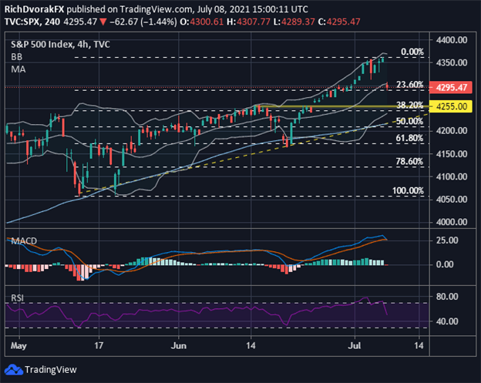Click the red 4295.47 price axis tag

tap(451, 87)
